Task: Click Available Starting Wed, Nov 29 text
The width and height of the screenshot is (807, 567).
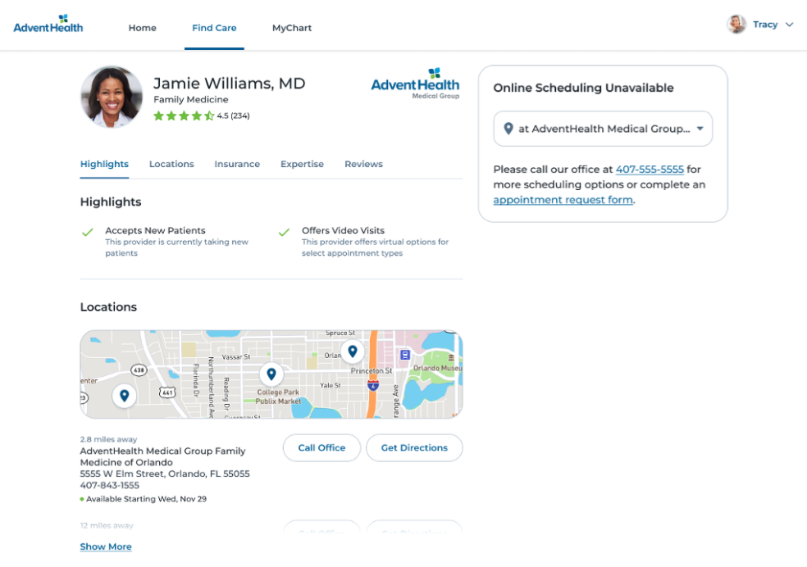Action: point(146,499)
